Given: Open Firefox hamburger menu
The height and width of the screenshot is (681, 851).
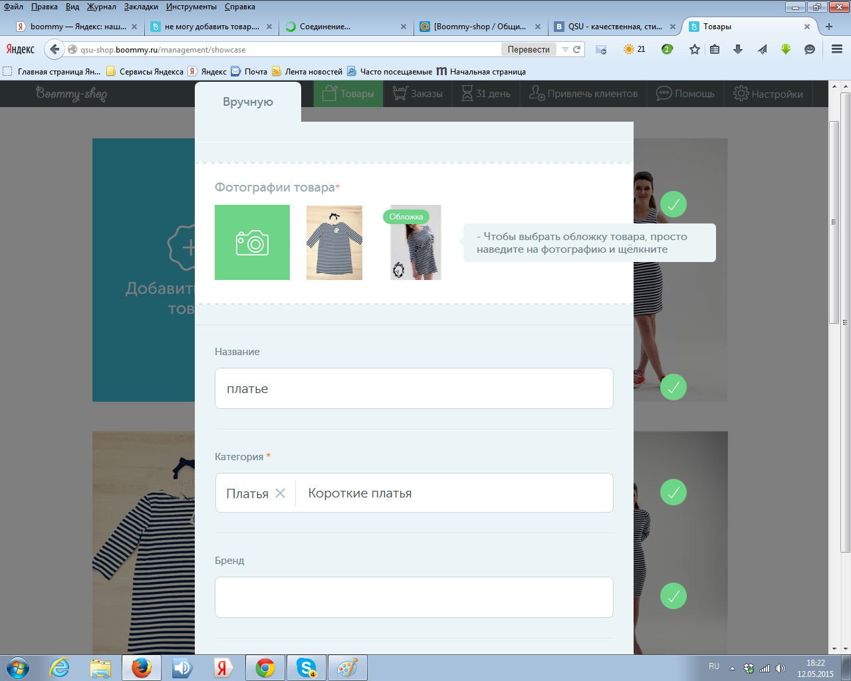Looking at the screenshot, I should [x=837, y=49].
